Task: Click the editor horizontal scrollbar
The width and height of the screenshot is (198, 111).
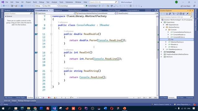Action: pos(103,97)
